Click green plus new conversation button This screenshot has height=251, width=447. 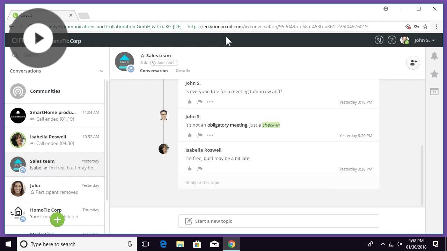pyautogui.click(x=57, y=220)
